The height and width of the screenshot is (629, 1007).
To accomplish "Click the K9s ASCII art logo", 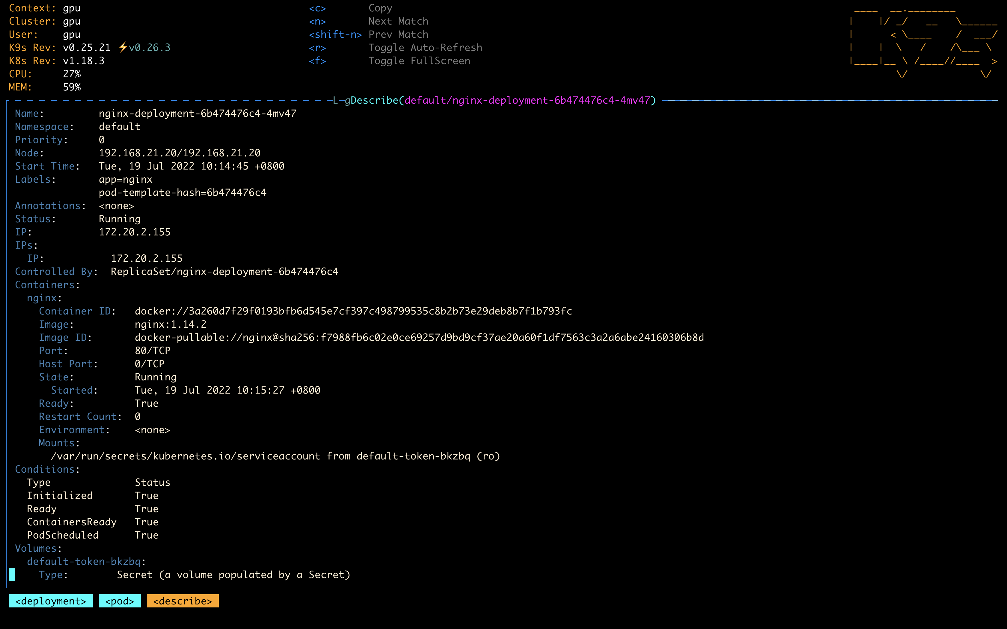I will tap(923, 42).
